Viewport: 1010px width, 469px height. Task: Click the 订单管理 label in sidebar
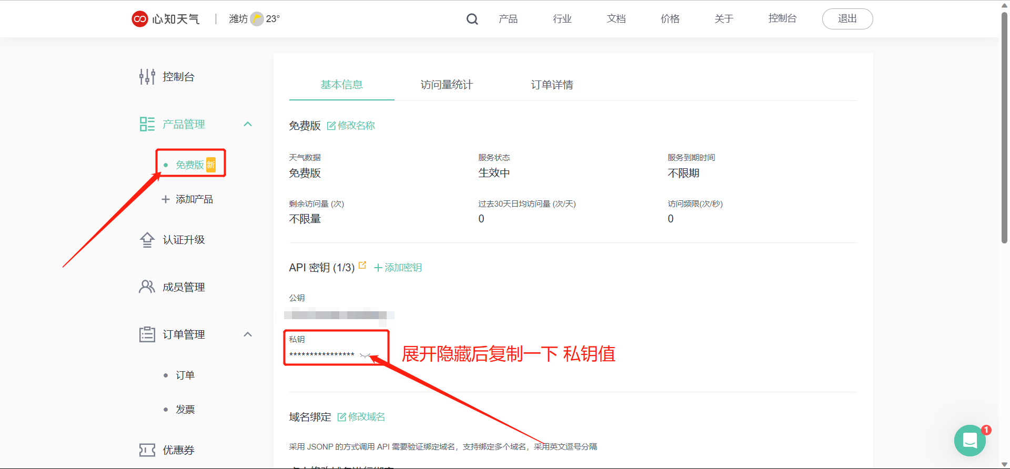click(x=184, y=334)
